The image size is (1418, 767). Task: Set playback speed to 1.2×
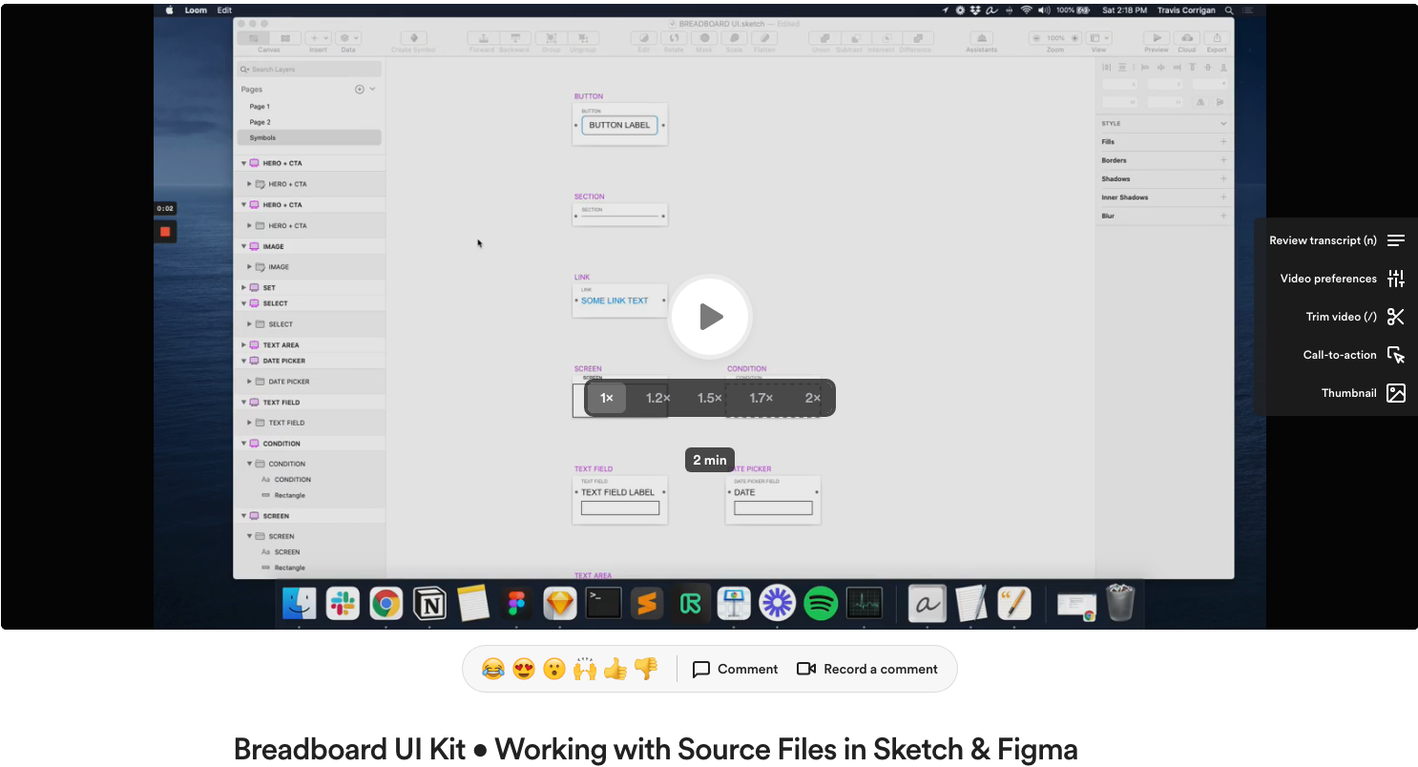pyautogui.click(x=657, y=398)
